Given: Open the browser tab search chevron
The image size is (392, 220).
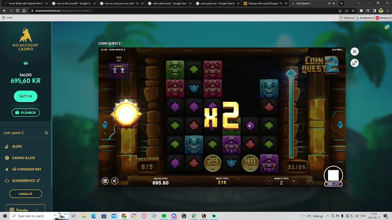Looking at the screenshot, I should 359,3.
